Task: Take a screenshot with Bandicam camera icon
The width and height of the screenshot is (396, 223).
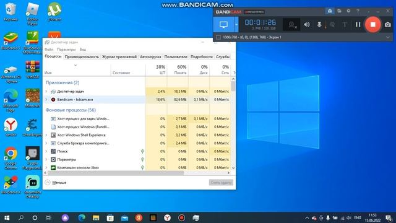Action: pos(388,25)
